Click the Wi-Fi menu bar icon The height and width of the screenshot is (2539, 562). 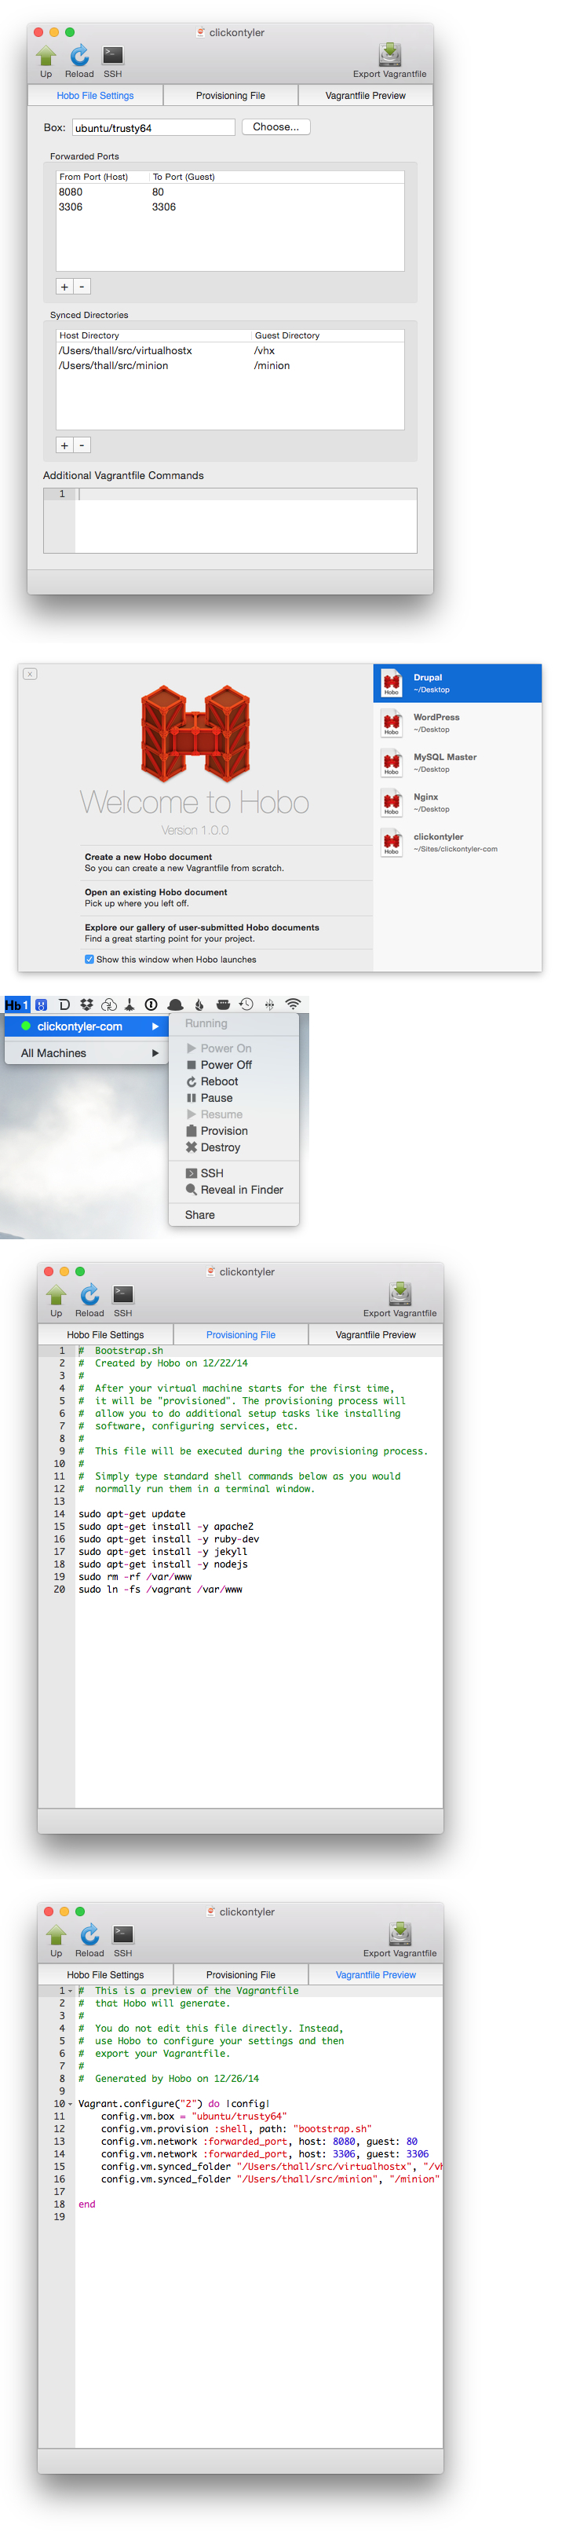[x=293, y=1004]
